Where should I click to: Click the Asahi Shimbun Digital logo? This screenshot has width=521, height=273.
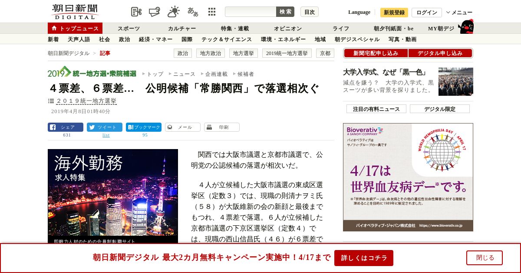75,12
